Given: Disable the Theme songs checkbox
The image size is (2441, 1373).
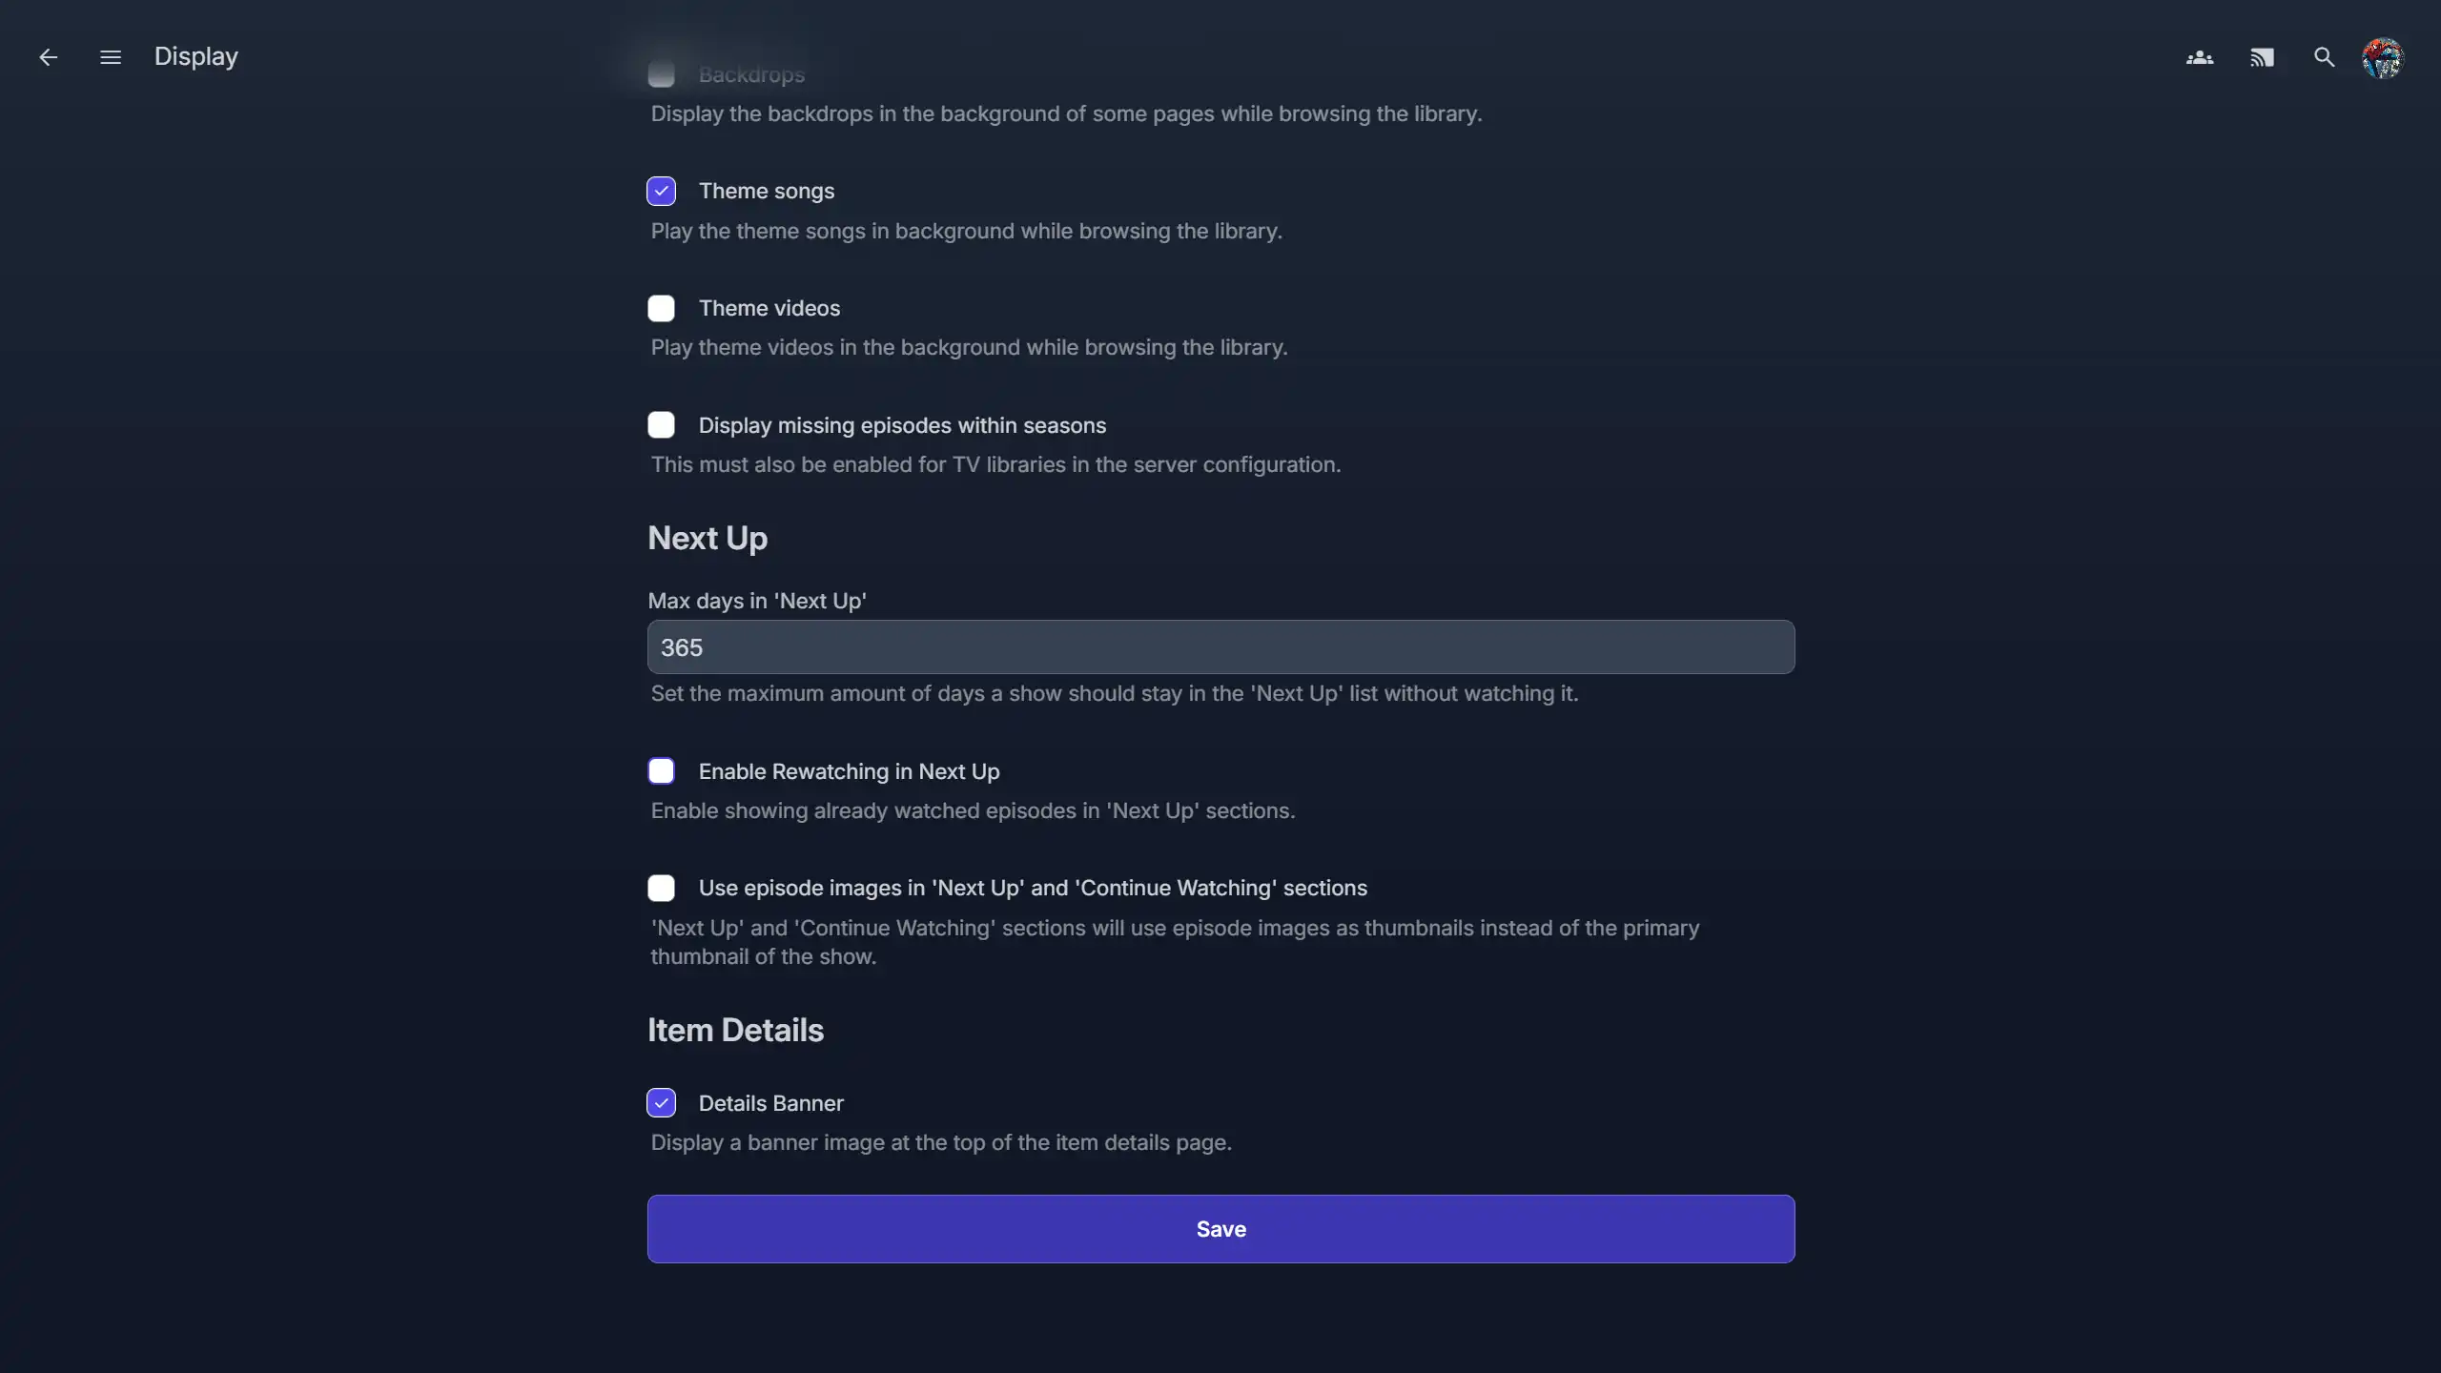Looking at the screenshot, I should coord(661,192).
